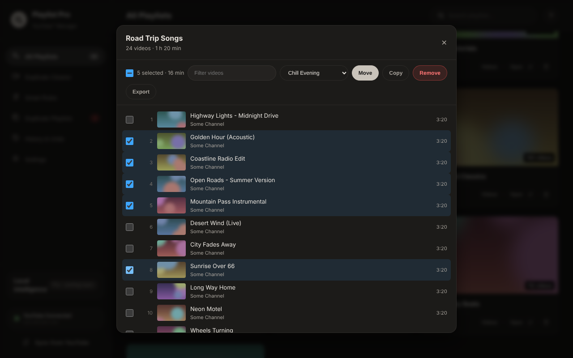Click the 'Mountain Pass Instrumental' title

228,201
